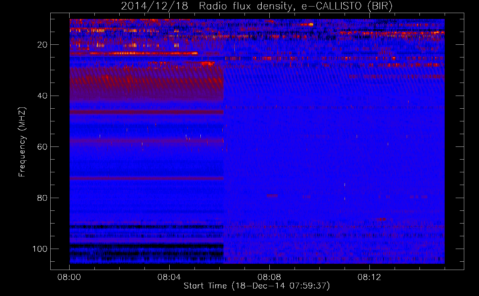The width and height of the screenshot is (479, 296).
Task: Click the '100' frequency tick label
Action: tap(40, 249)
